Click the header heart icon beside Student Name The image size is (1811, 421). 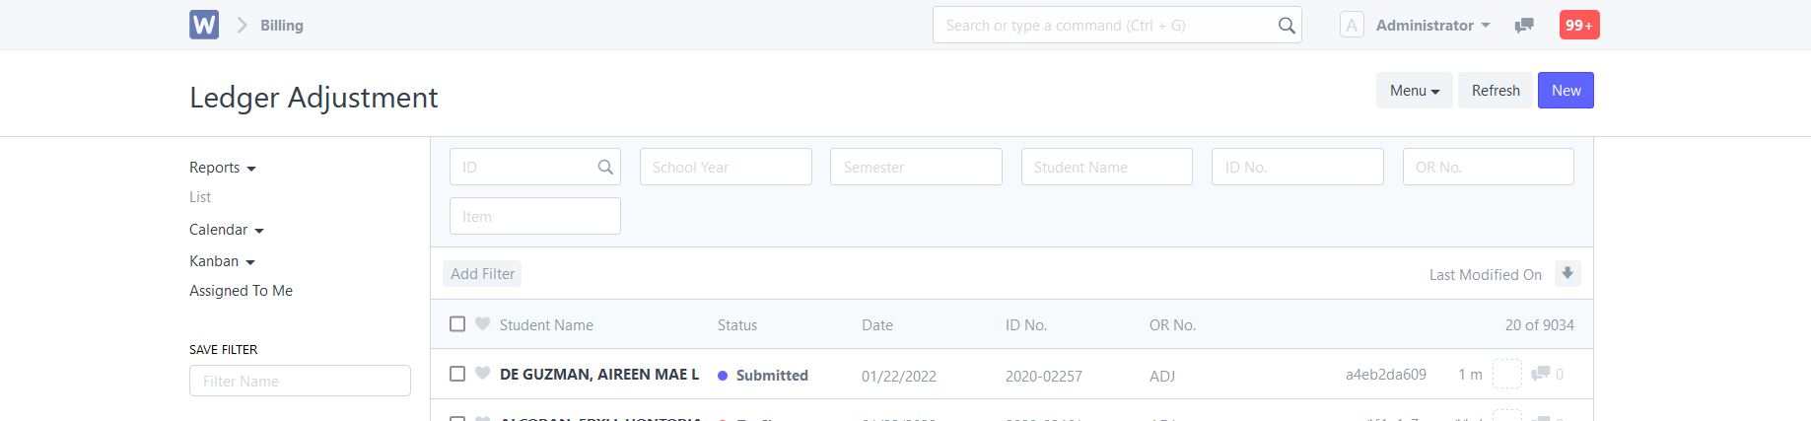[482, 323]
